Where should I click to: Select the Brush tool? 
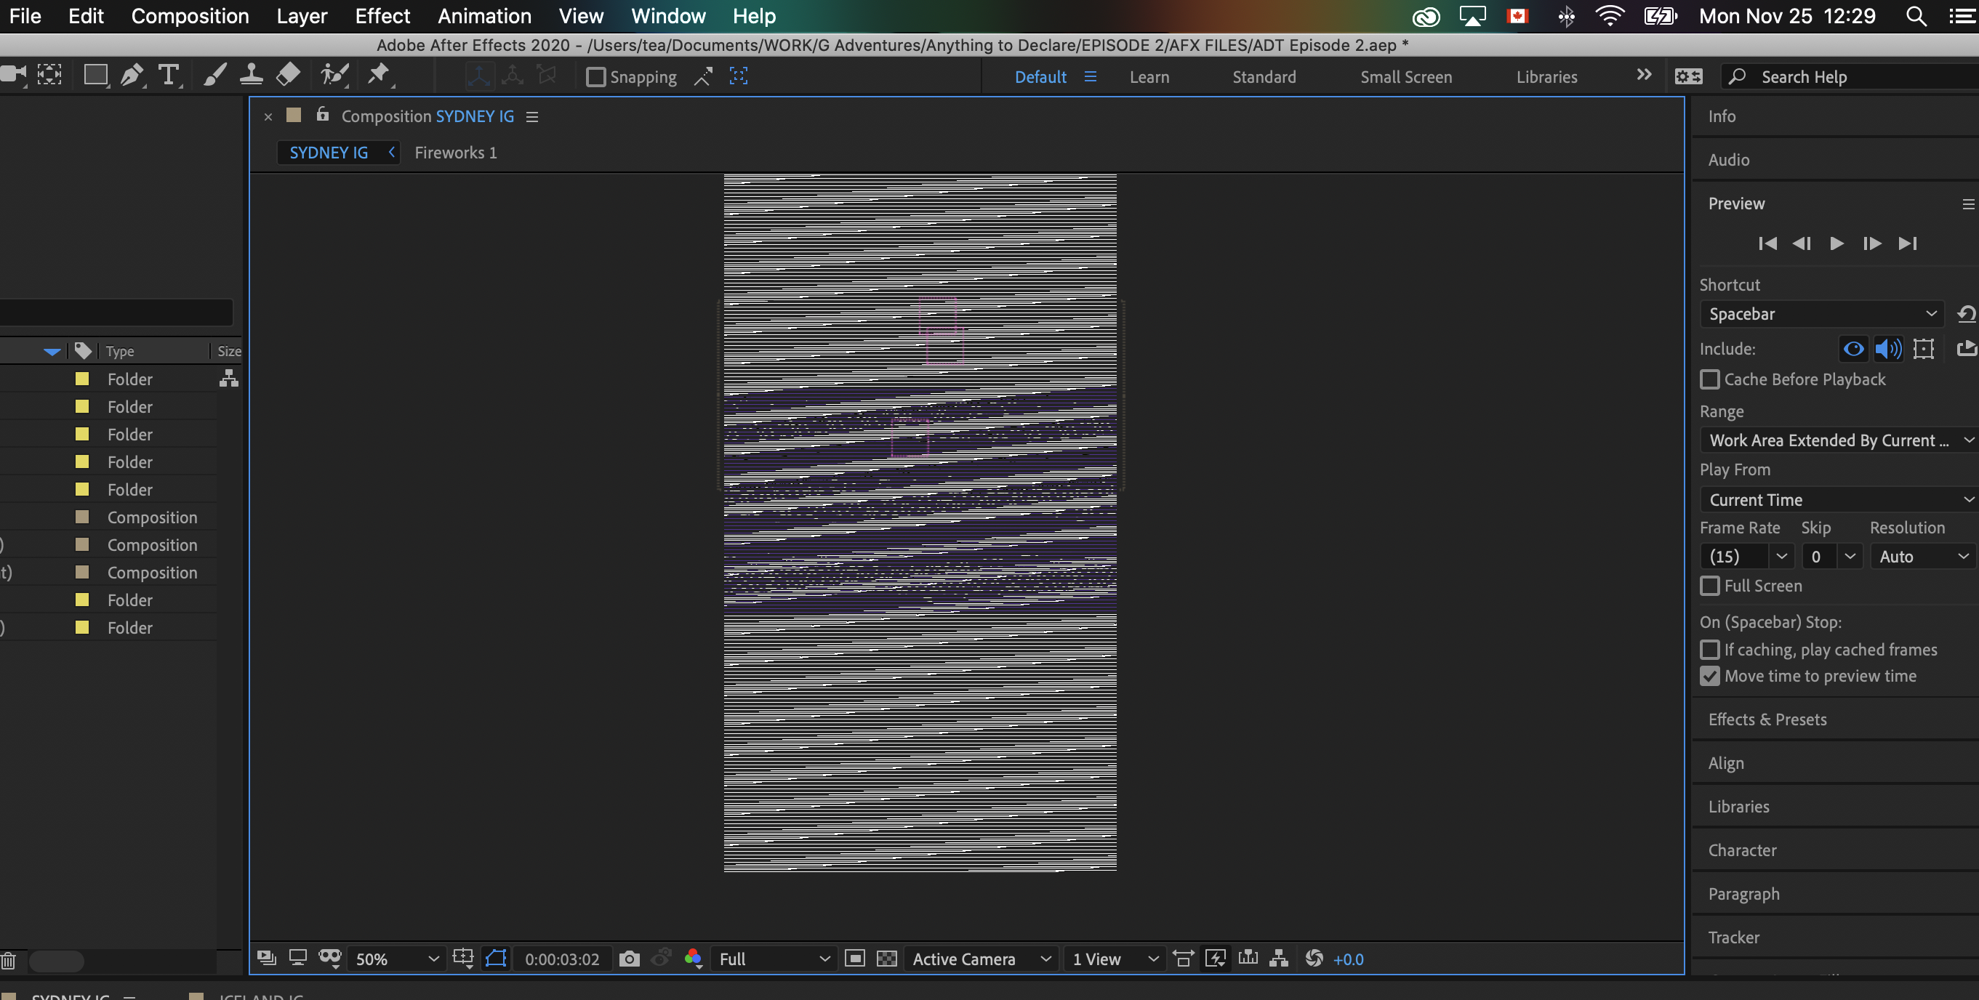click(214, 76)
